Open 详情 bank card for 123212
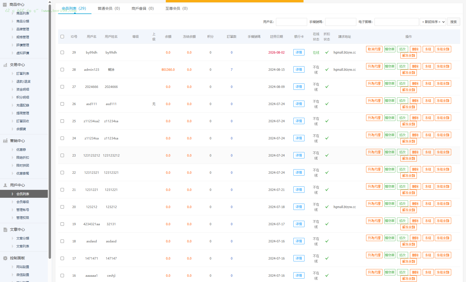Screen dimensions: 466x282 (299, 207)
